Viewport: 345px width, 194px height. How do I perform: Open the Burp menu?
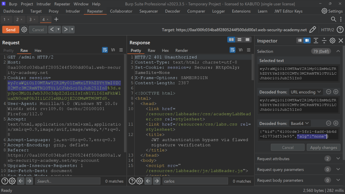13,4
